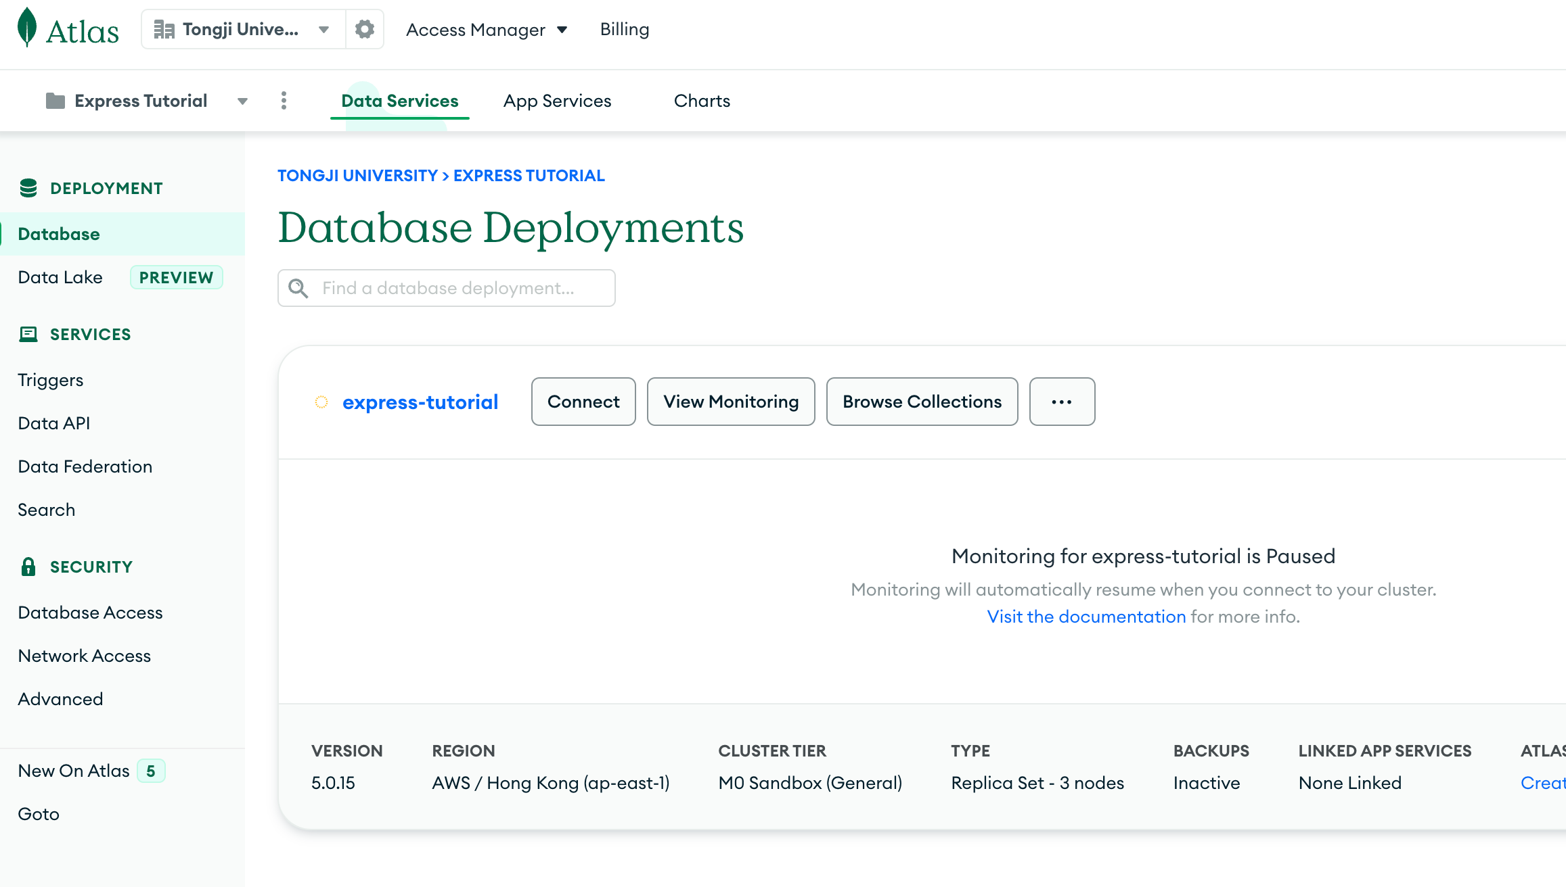Open Data API in sidebar
1566x887 pixels.
[x=54, y=423]
